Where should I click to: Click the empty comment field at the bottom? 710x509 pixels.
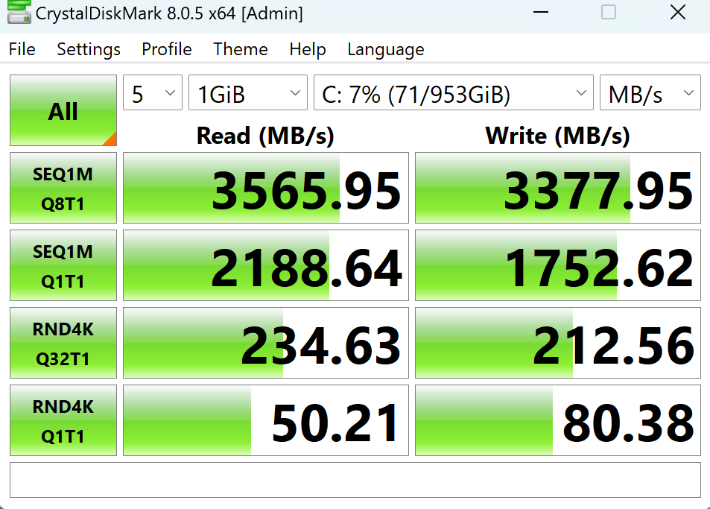click(x=355, y=480)
